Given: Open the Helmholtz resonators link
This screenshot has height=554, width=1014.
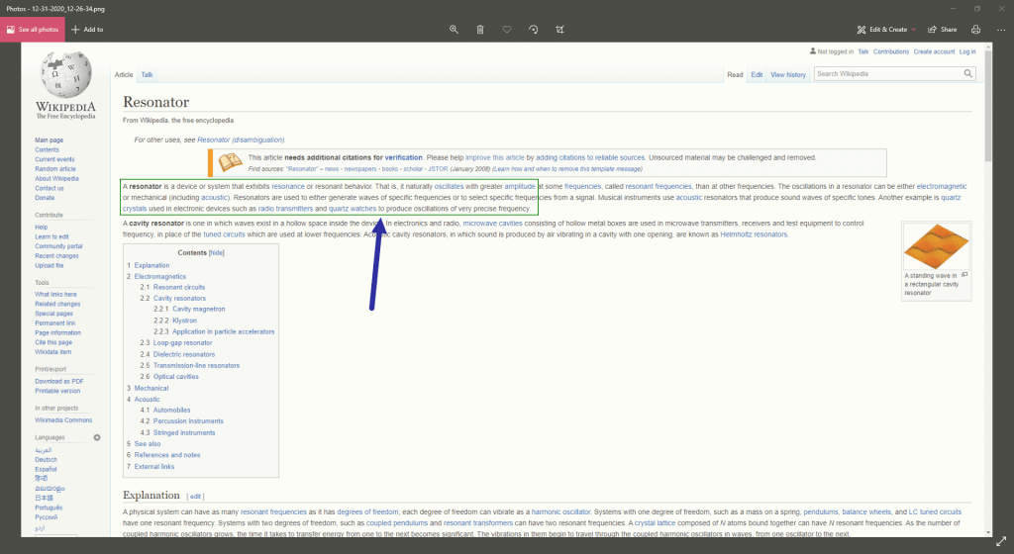Looking at the screenshot, I should [754, 234].
